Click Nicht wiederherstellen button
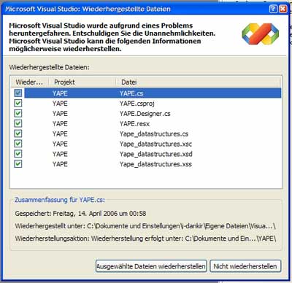The width and height of the screenshot is (292, 283). coord(245,266)
